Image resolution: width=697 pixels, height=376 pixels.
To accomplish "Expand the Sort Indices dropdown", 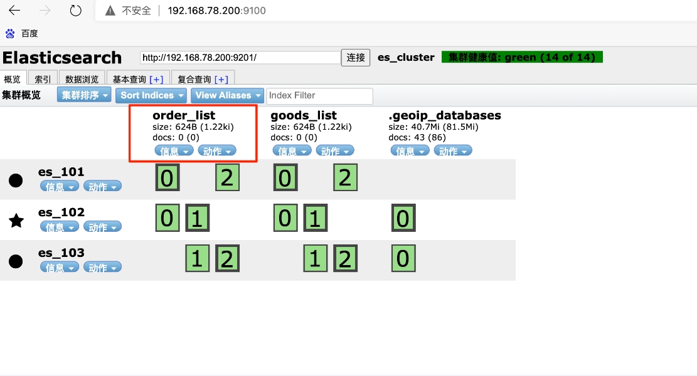I will tap(151, 95).
